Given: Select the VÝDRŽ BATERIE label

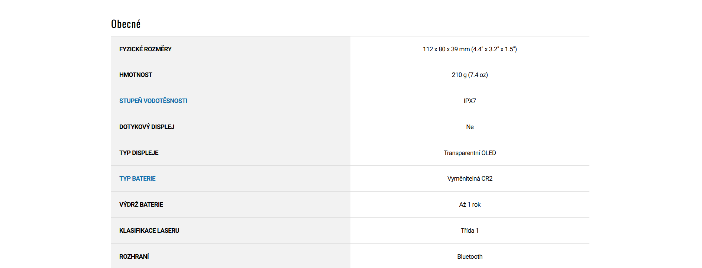Looking at the screenshot, I should pyautogui.click(x=141, y=204).
